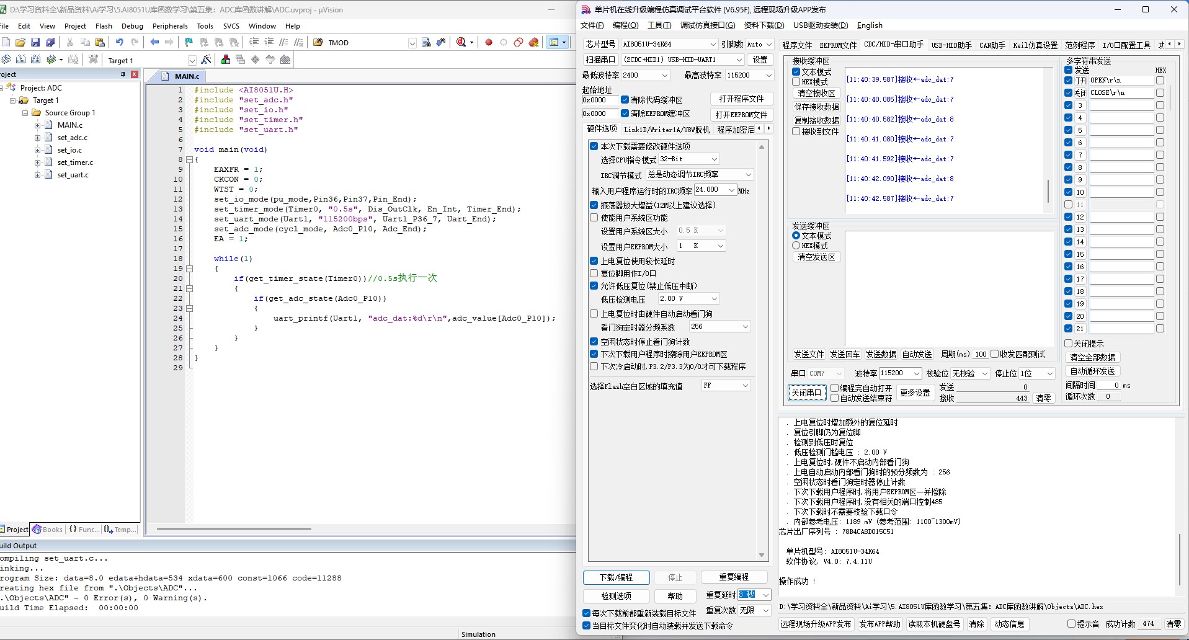Open the baud rate 115200 dropdown in the serial helper

click(916, 373)
